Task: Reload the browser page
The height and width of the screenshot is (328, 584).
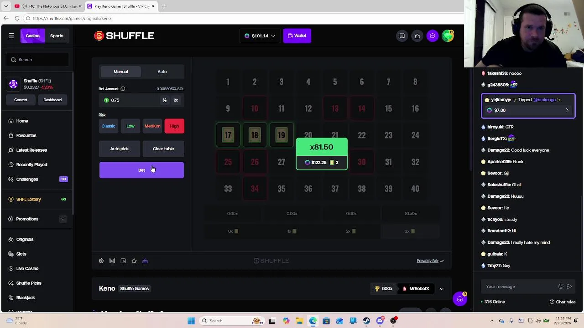Action: (17, 18)
